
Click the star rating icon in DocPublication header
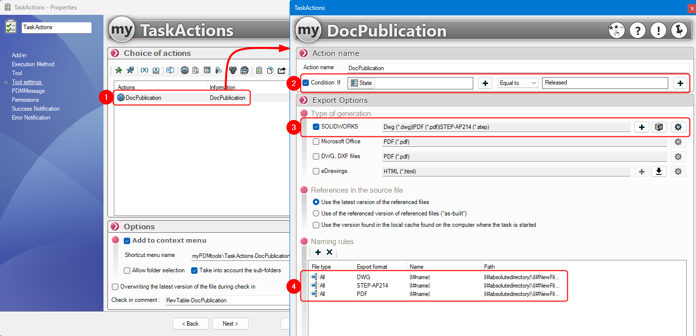(x=616, y=31)
